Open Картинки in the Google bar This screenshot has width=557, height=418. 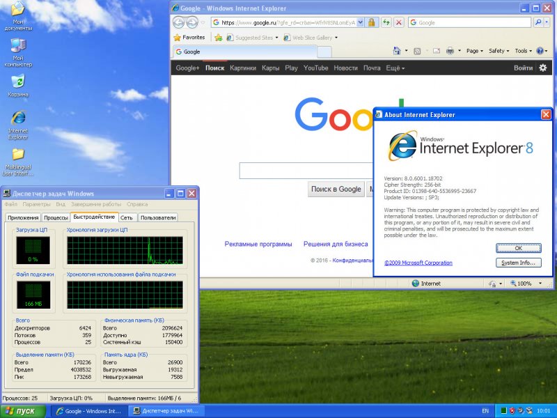(243, 68)
